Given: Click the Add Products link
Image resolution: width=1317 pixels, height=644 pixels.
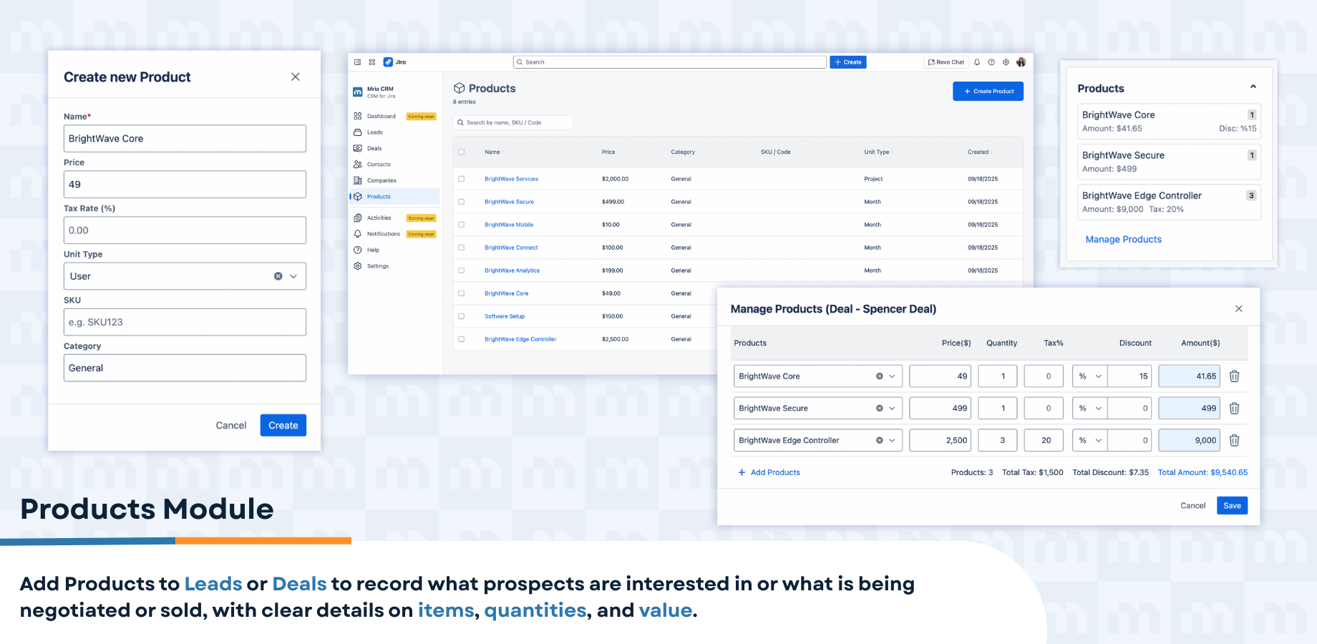Looking at the screenshot, I should click(769, 472).
